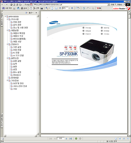Click the Zoom In plus button
The image size is (131, 143).
[x=72, y=8]
